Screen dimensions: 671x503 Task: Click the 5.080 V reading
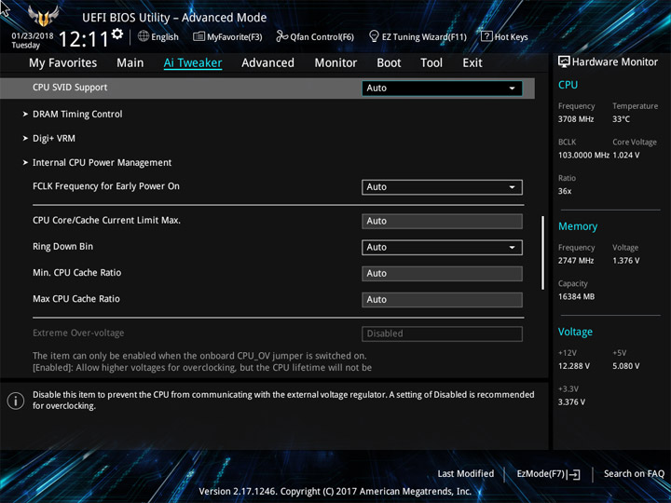pos(626,366)
